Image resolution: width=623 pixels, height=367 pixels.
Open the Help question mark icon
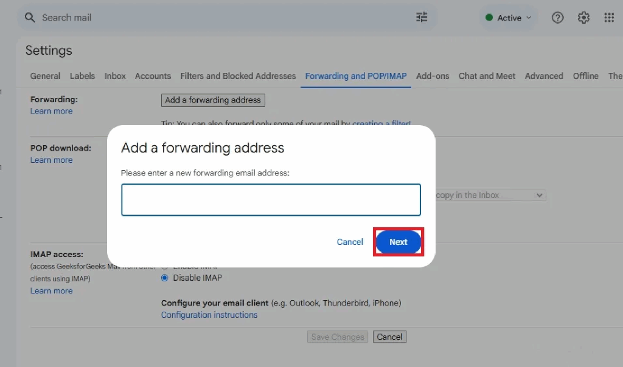point(557,18)
